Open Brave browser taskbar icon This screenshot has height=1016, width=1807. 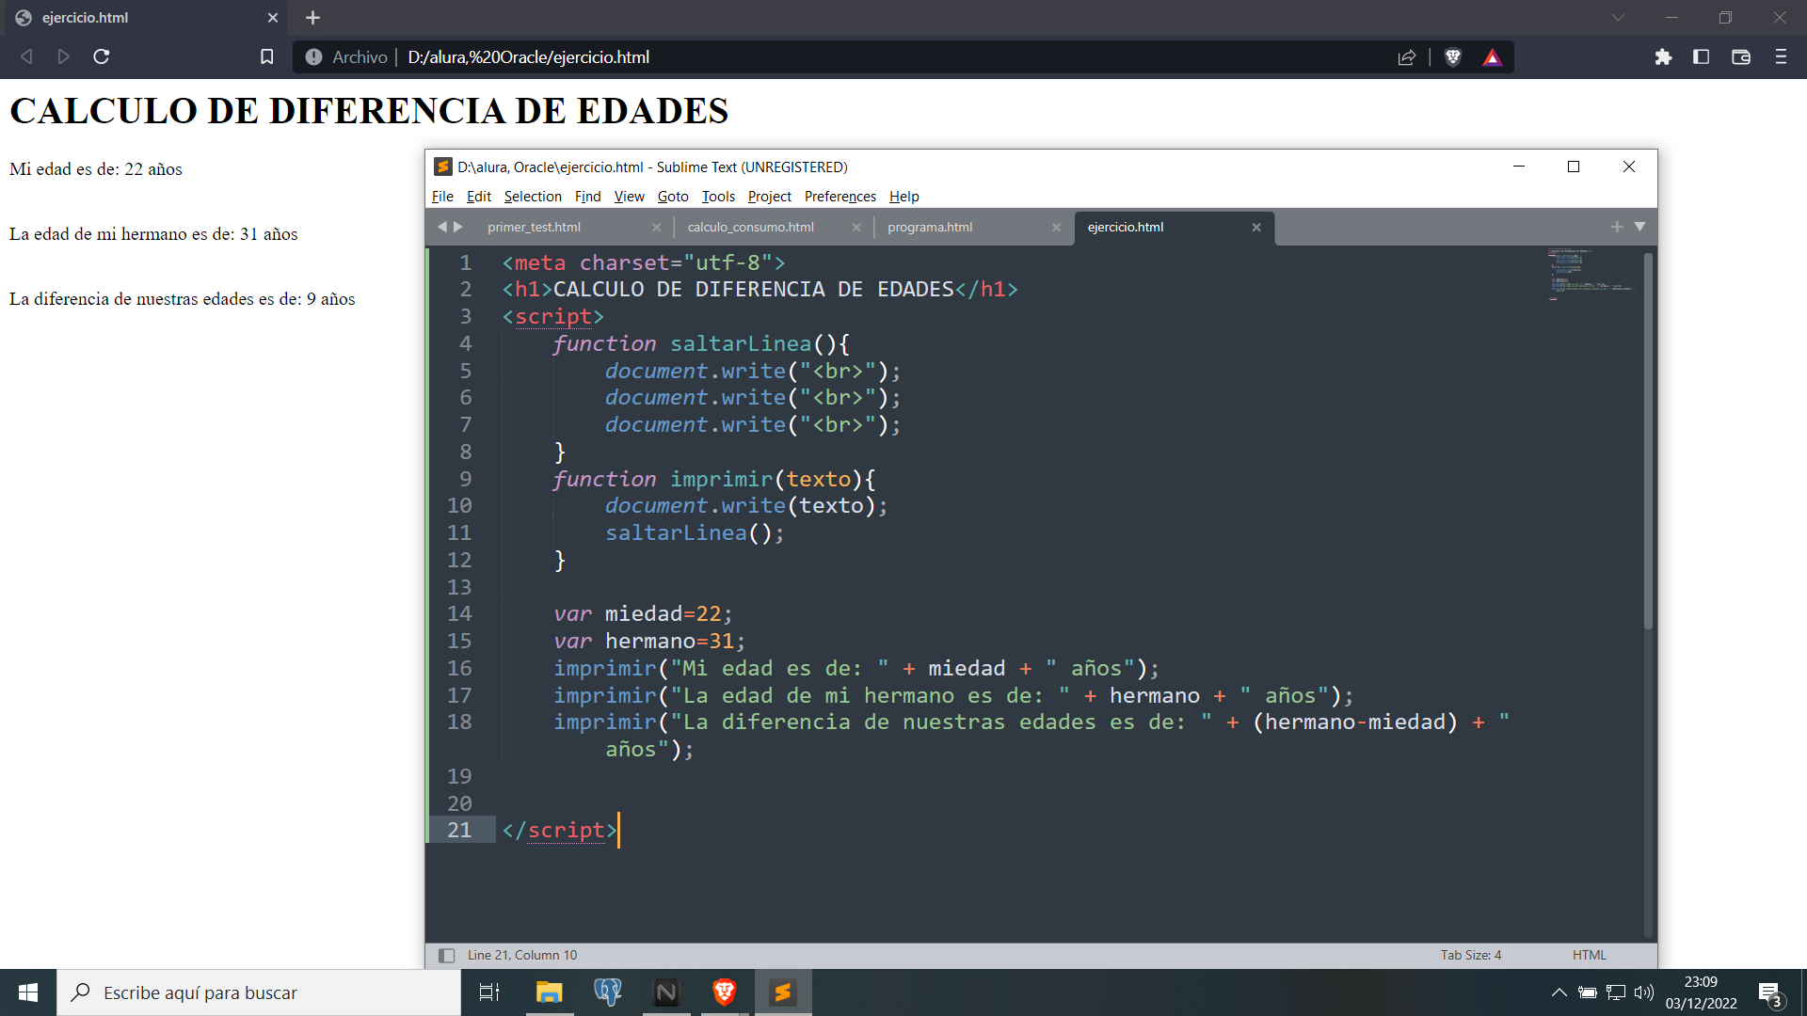pyautogui.click(x=725, y=992)
